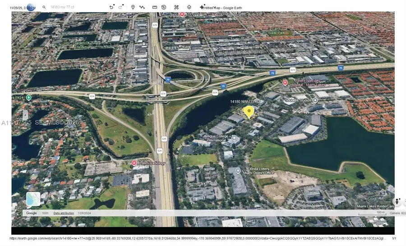The width and height of the screenshot is (406, 246).
Task: Click the map style thumbnail at bottom left
Action: (33, 199)
